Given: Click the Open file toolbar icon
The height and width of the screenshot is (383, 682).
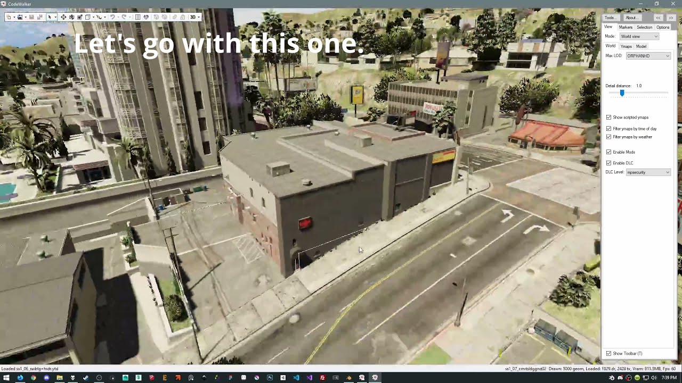Looking at the screenshot, I should click(x=20, y=17).
